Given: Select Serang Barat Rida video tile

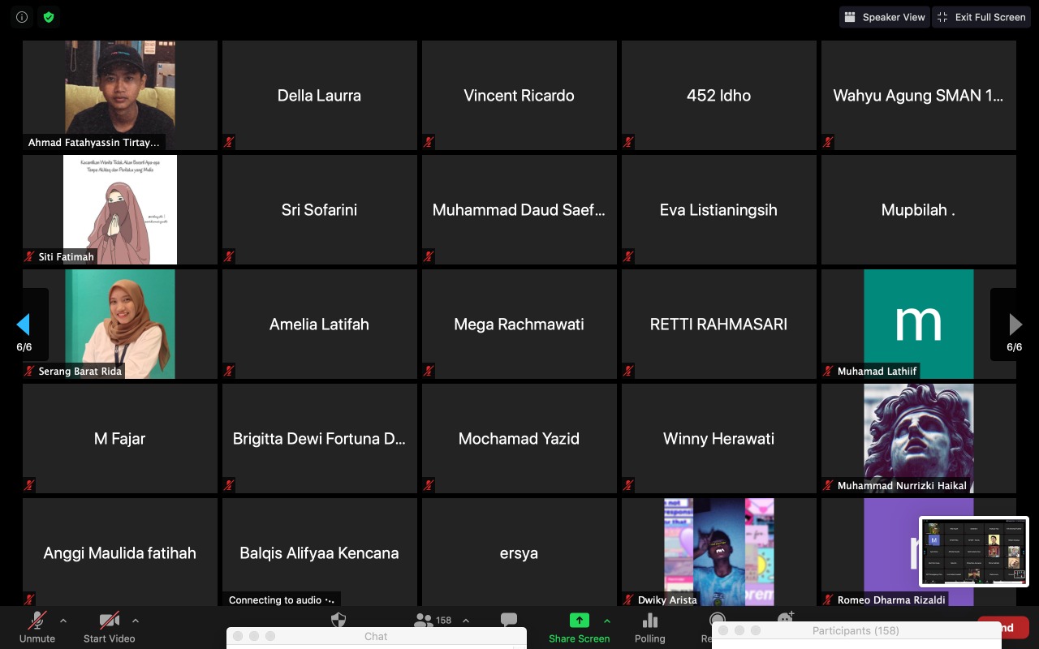Looking at the screenshot, I should (119, 324).
